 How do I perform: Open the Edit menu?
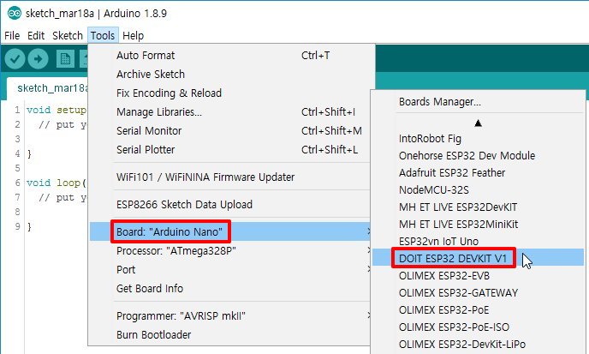(36, 36)
